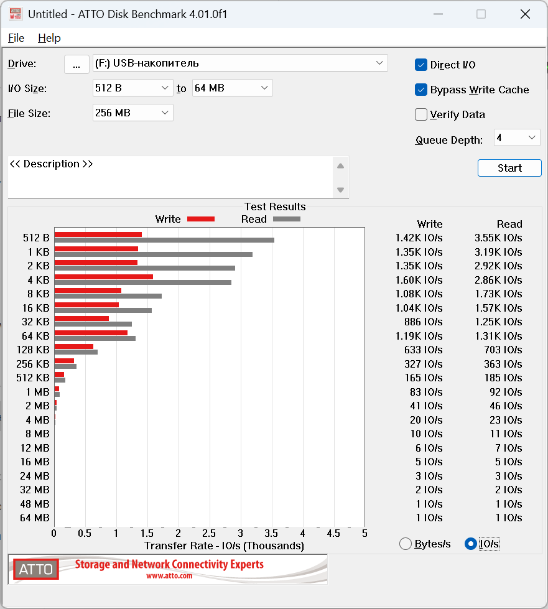Image resolution: width=548 pixels, height=609 pixels.
Task: Open the Queue Depth dropdown
Action: coord(516,137)
